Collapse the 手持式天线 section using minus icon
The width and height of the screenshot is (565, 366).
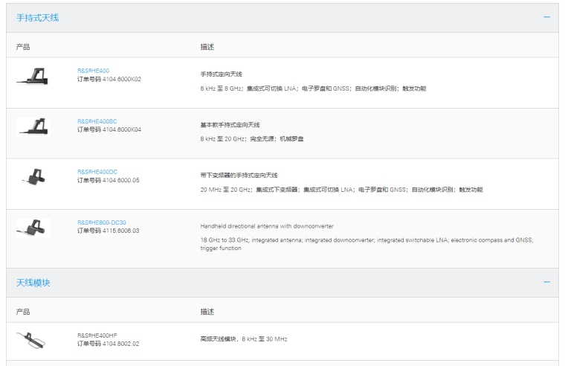tap(547, 18)
